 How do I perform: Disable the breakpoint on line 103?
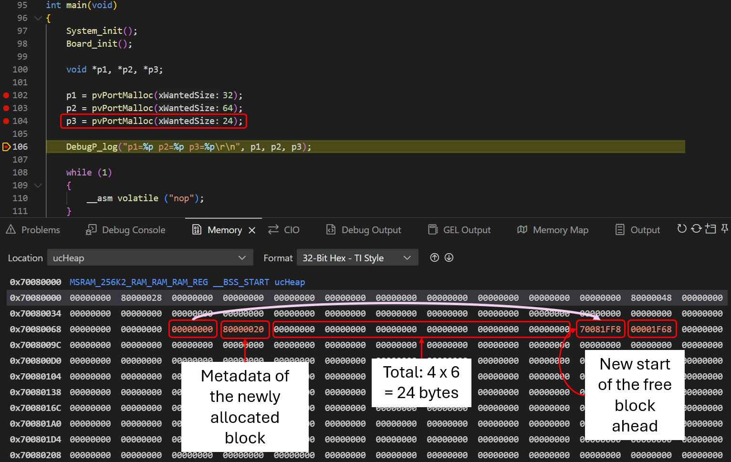coord(6,108)
